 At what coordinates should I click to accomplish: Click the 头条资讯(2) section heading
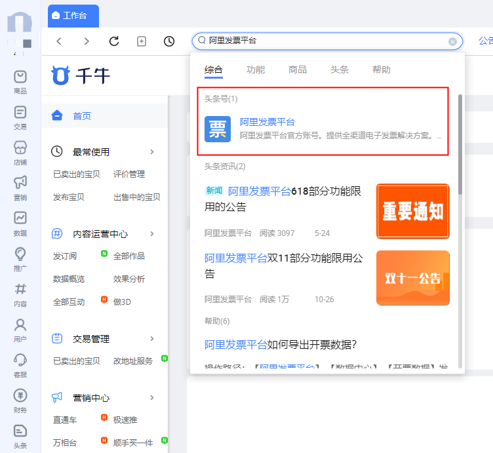(225, 166)
